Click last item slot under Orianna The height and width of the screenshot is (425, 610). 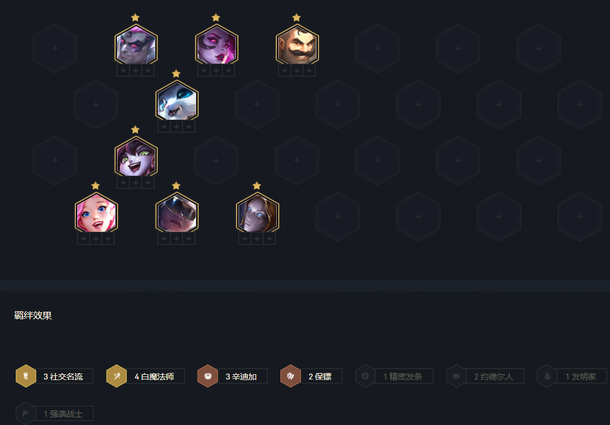point(269,238)
